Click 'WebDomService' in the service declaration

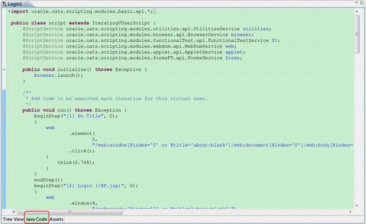click(203, 46)
